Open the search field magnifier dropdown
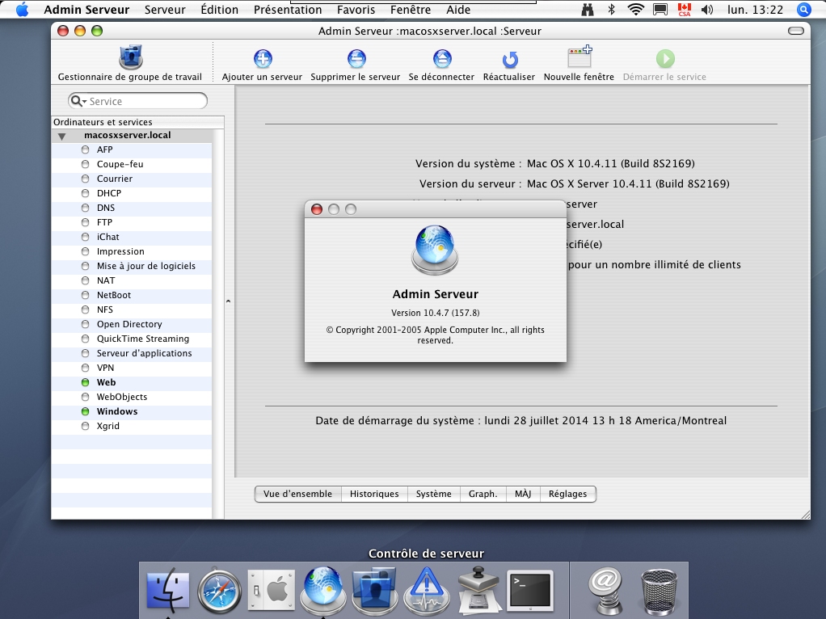This screenshot has width=826, height=619. click(78, 101)
